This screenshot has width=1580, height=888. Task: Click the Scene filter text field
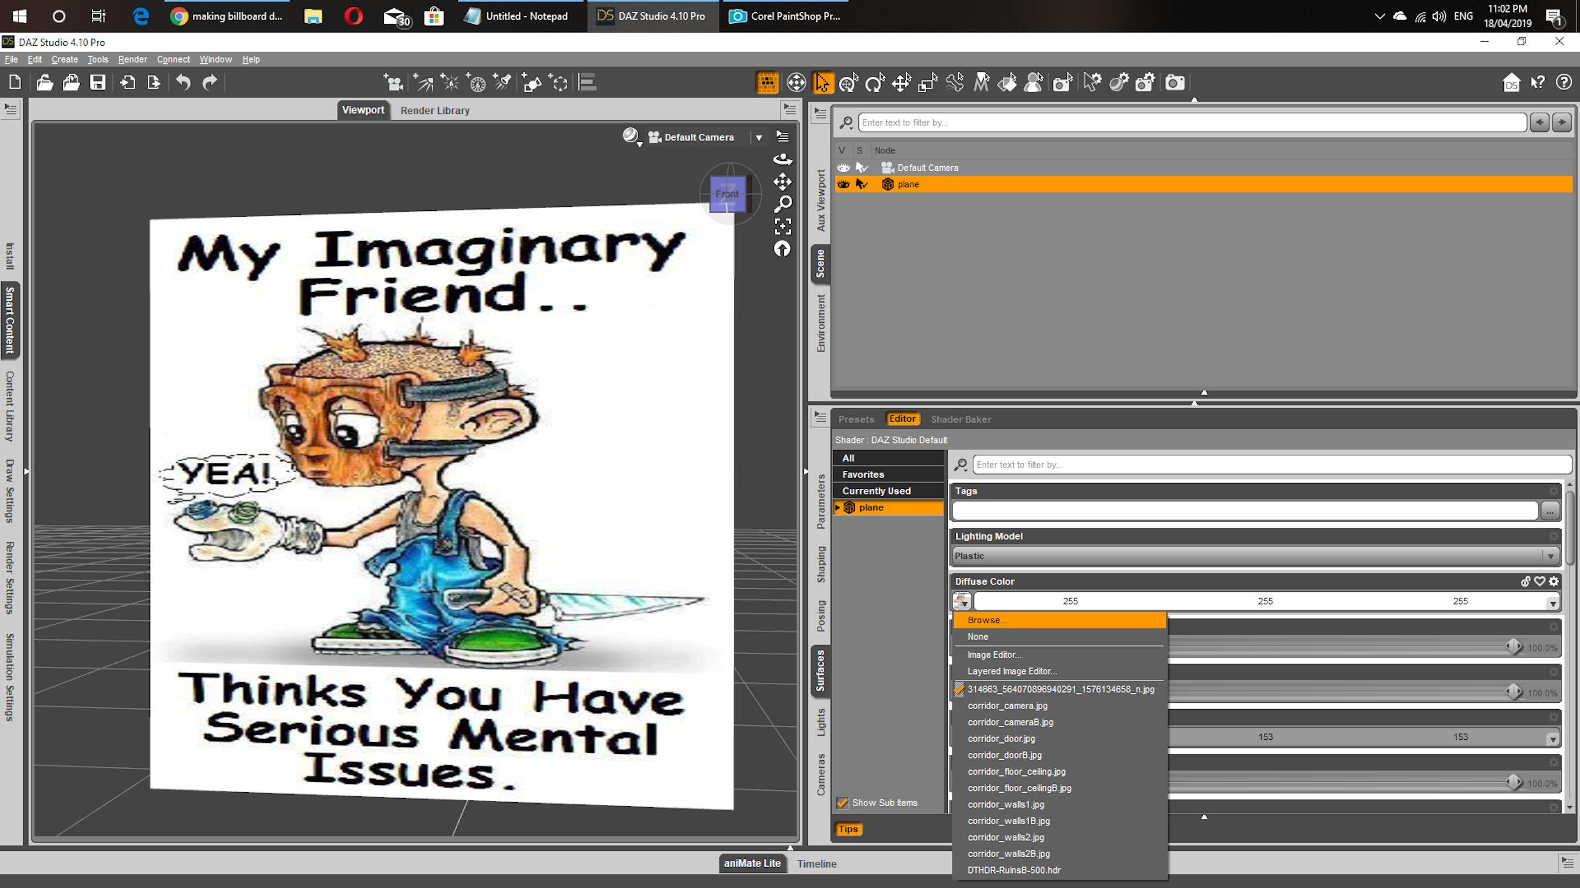click(x=1192, y=123)
